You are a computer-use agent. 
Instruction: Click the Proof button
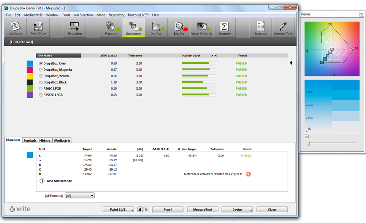pyautogui.click(x=168, y=210)
